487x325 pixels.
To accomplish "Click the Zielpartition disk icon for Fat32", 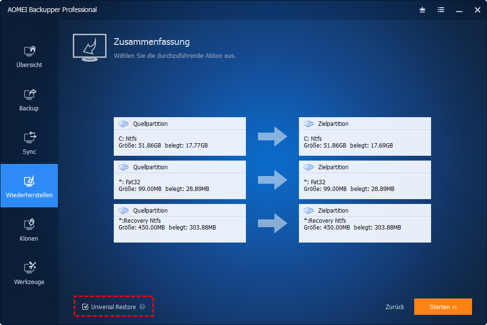I will point(309,167).
